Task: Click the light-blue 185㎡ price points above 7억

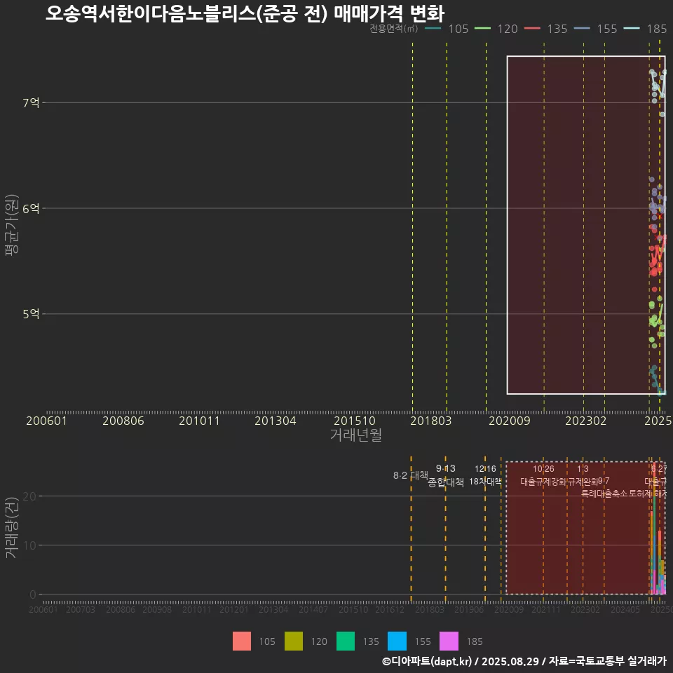Action: (x=658, y=87)
